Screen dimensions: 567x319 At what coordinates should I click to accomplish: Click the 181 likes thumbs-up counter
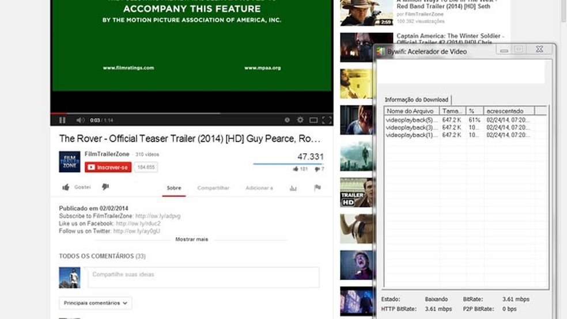300,169
